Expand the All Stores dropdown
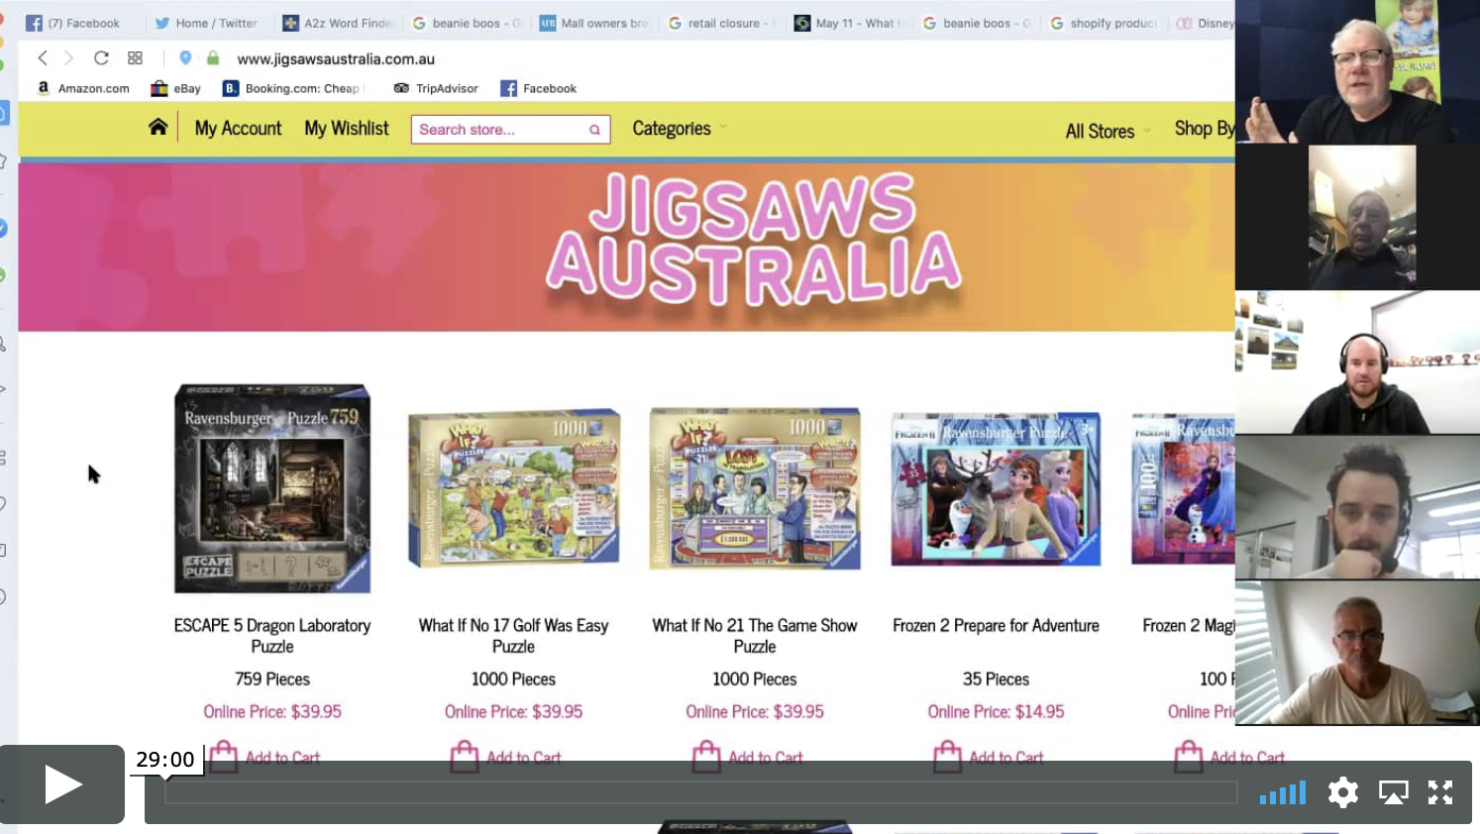This screenshot has width=1480, height=834. click(x=1108, y=131)
